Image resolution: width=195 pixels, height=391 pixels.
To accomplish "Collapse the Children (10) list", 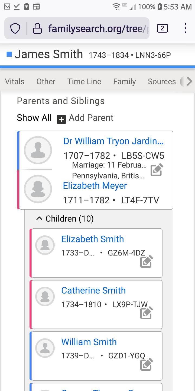I will click(x=40, y=218).
